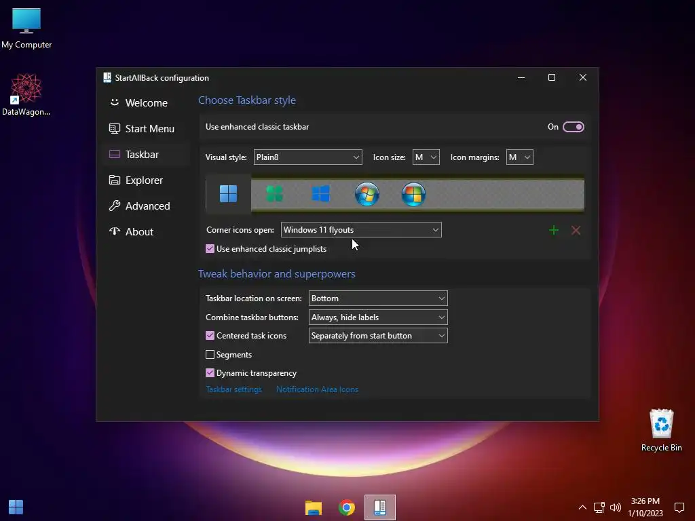Open the Visual style dropdown showing Plain8

307,157
